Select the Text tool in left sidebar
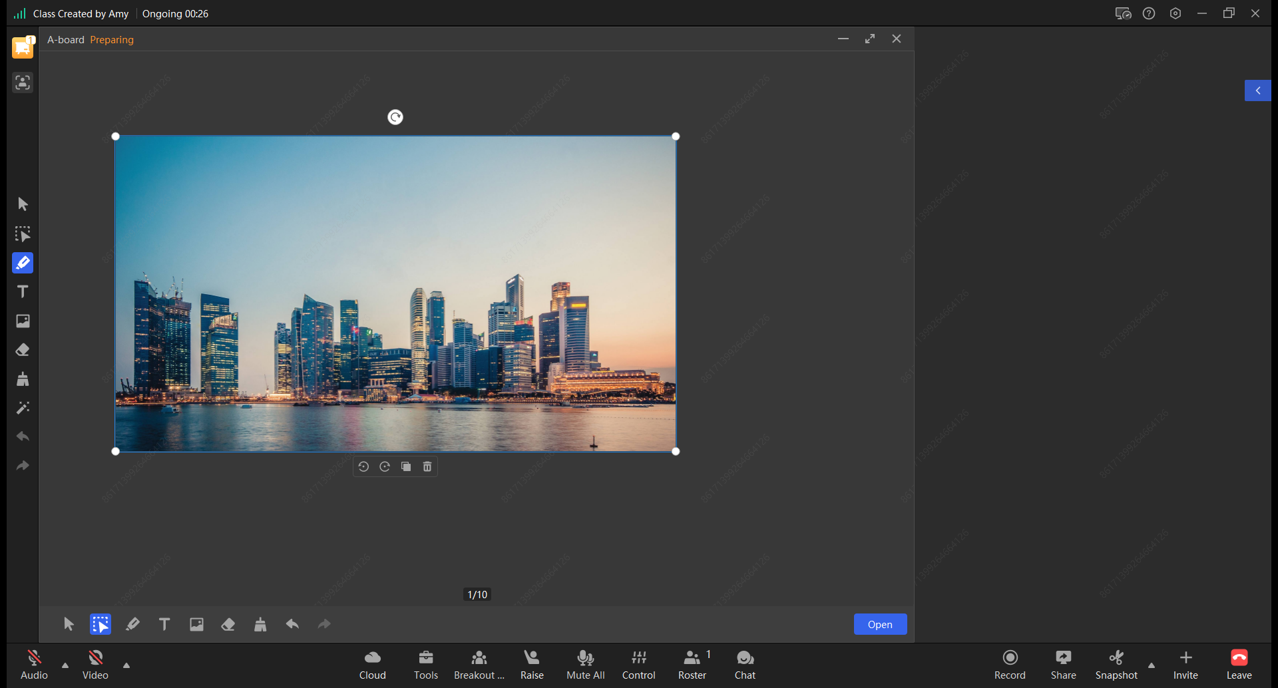 [x=23, y=292]
